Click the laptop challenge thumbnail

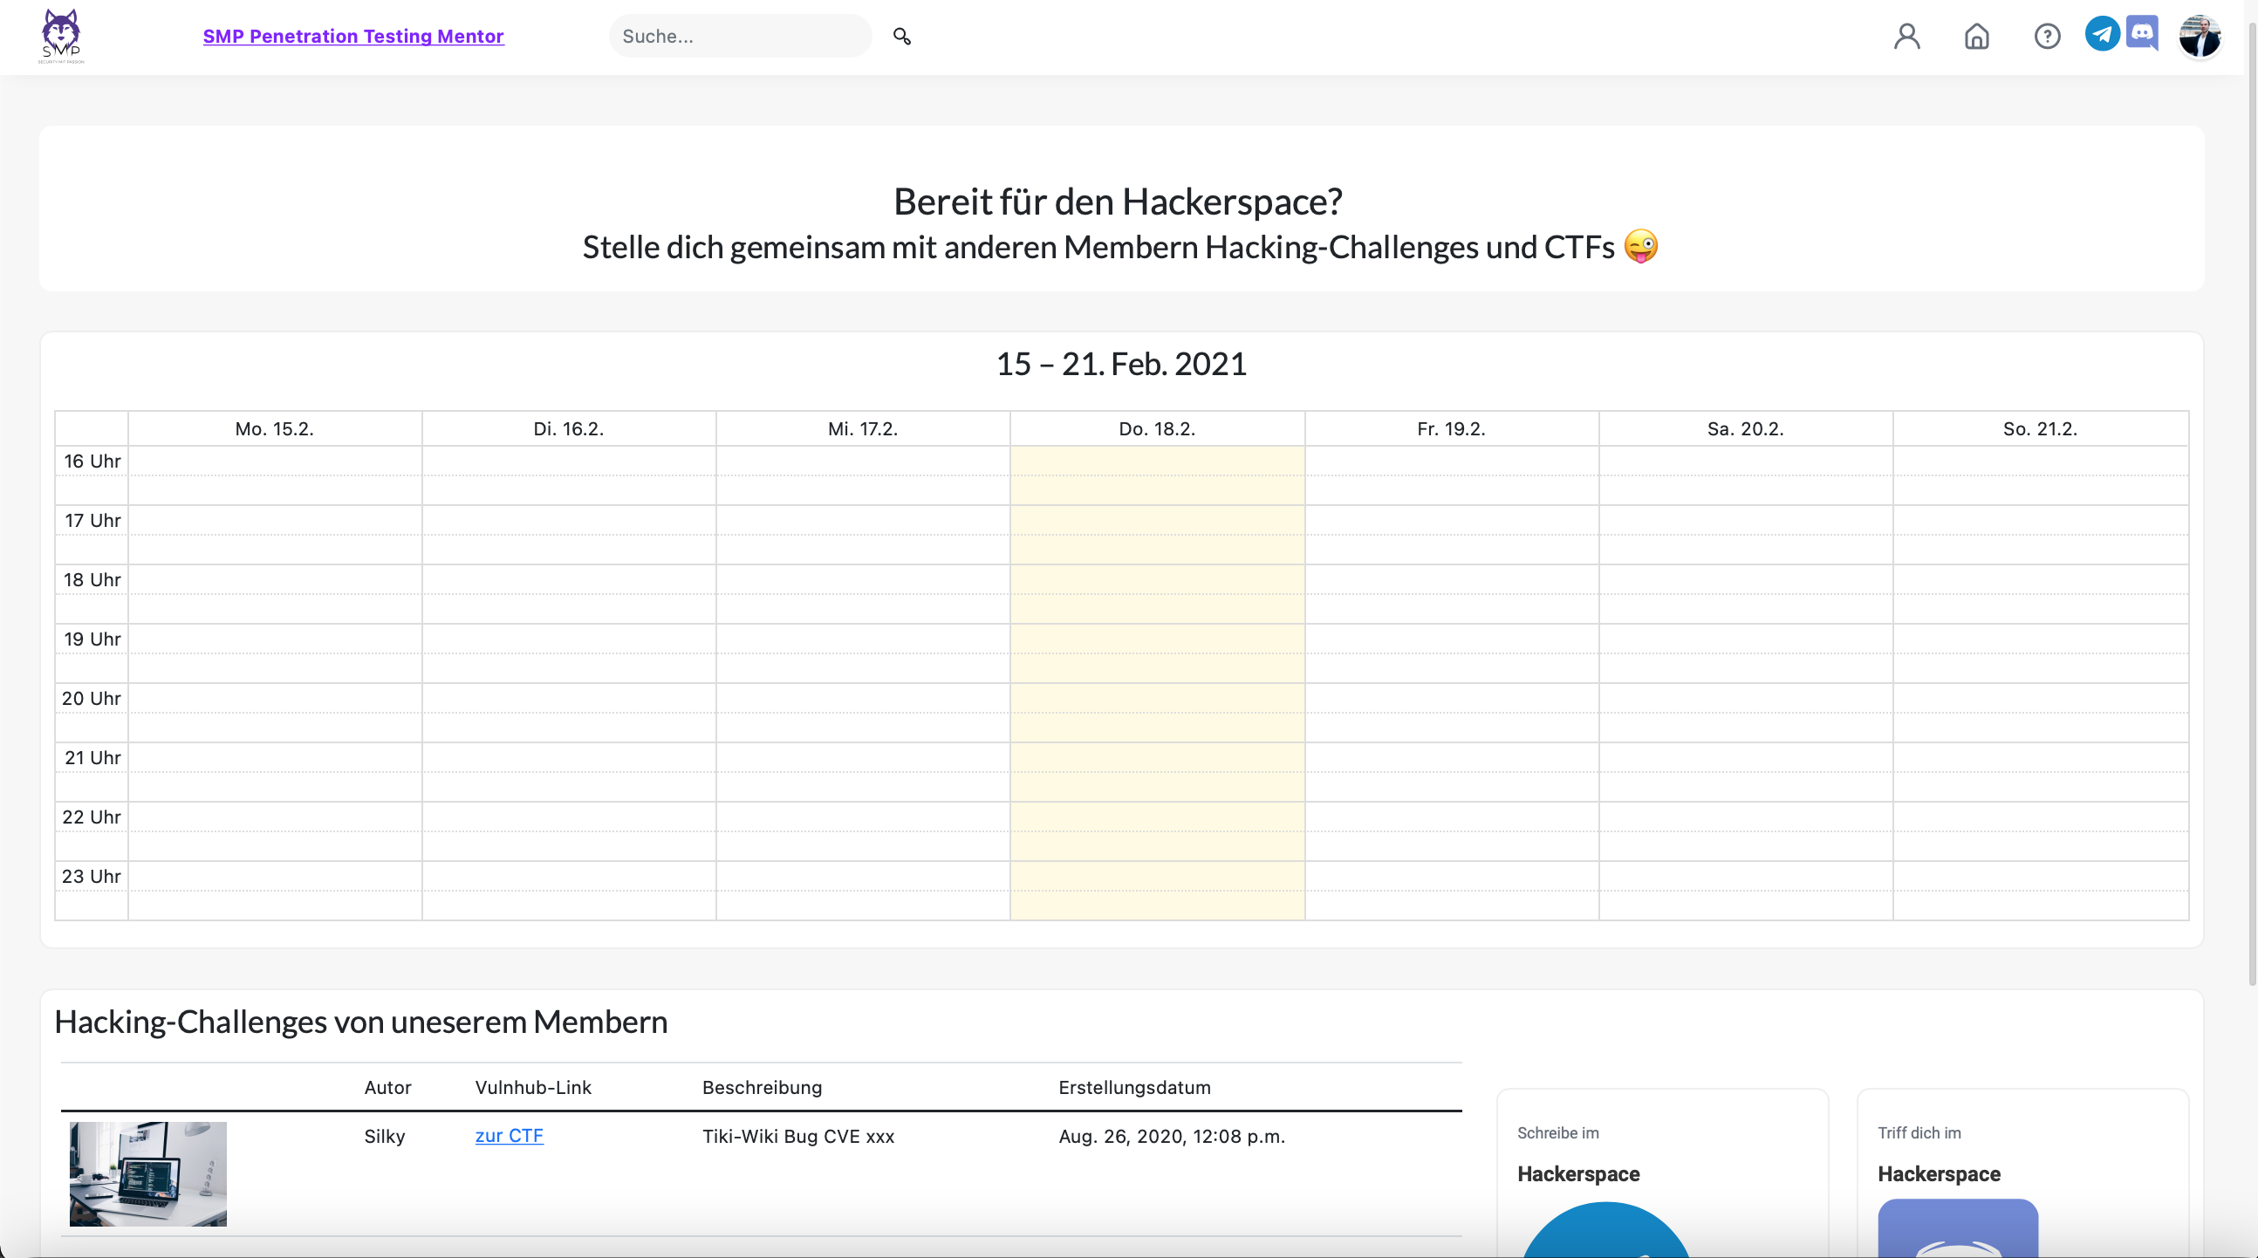[x=148, y=1173]
